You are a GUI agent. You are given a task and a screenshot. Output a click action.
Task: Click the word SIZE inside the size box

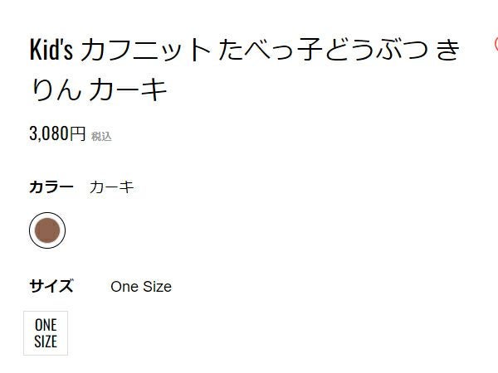(x=46, y=341)
